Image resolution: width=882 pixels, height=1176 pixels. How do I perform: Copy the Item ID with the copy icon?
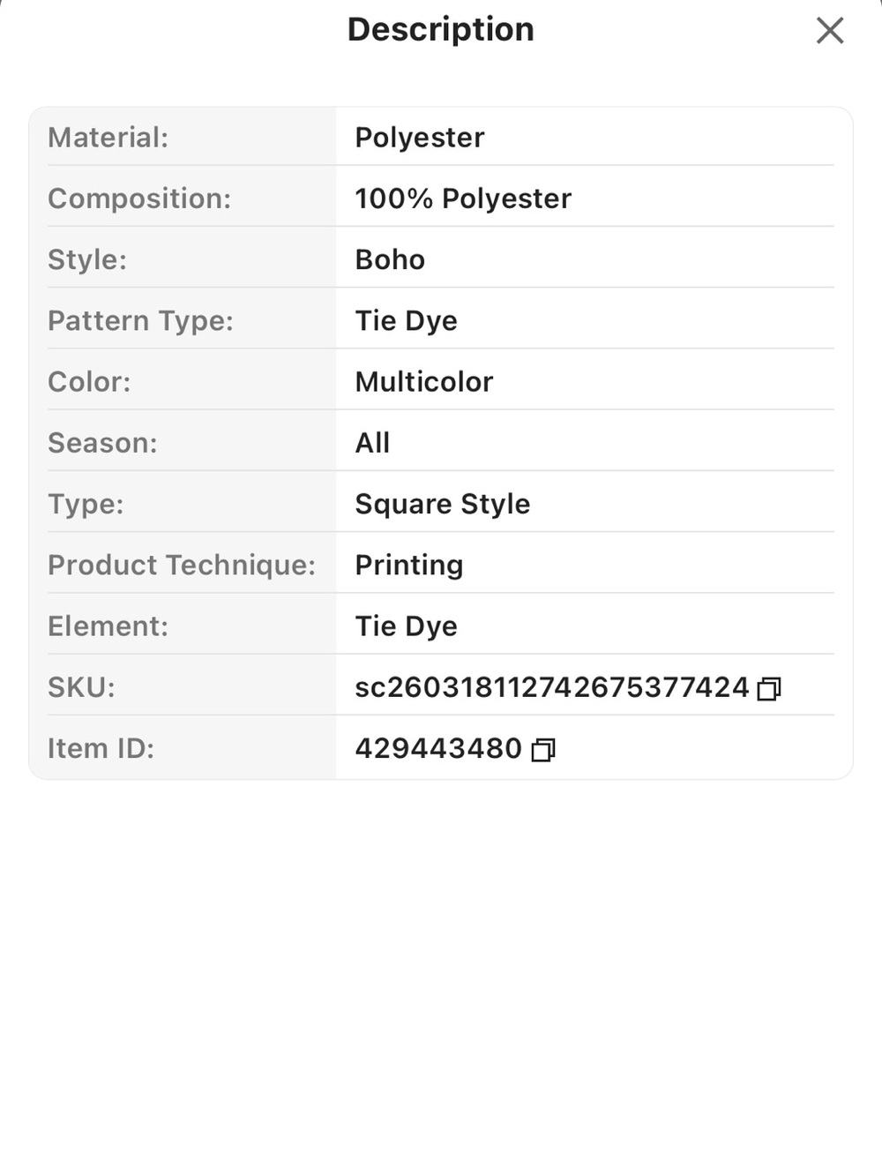[543, 750]
